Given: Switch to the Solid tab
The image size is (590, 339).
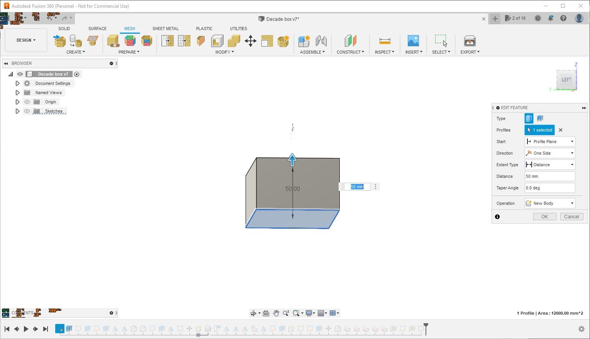Looking at the screenshot, I should click(64, 29).
